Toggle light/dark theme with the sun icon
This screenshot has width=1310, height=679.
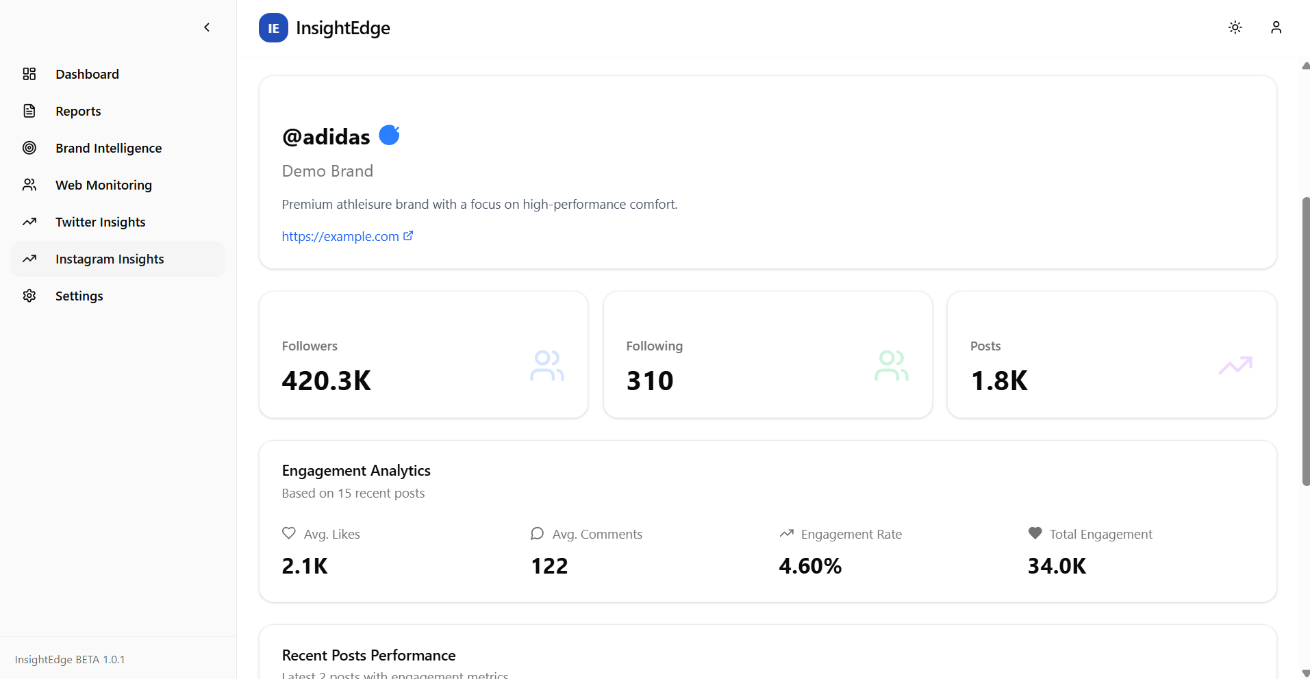tap(1235, 27)
